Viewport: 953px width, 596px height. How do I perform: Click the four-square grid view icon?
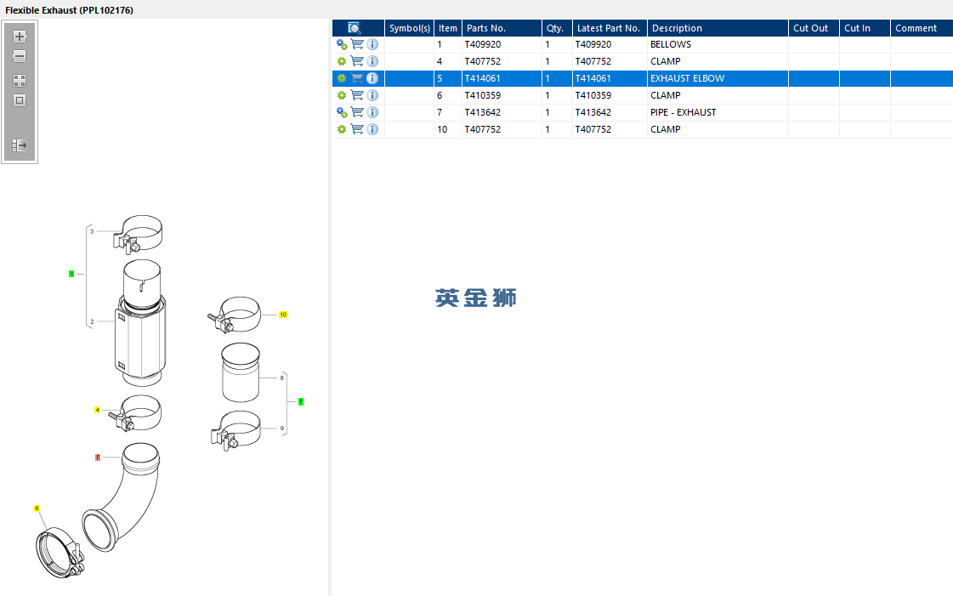20,81
